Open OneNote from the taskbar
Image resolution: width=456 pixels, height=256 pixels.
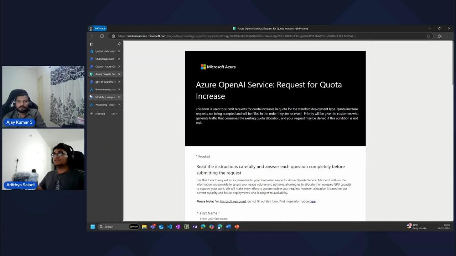coord(178,226)
